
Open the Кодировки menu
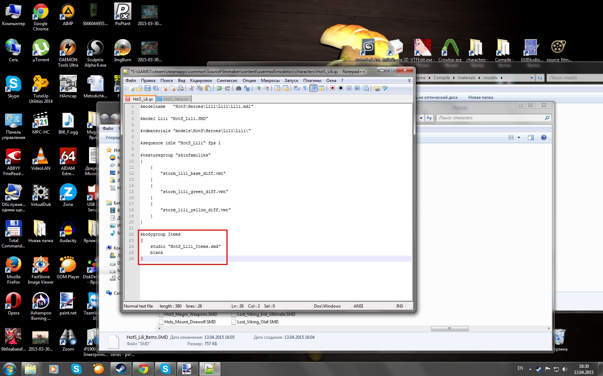coord(201,81)
